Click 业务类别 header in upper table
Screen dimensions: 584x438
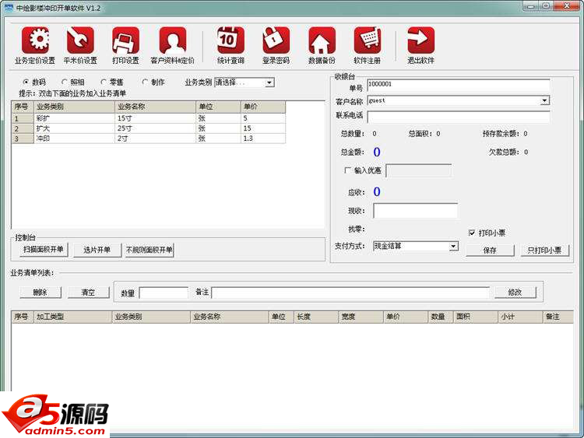75,107
